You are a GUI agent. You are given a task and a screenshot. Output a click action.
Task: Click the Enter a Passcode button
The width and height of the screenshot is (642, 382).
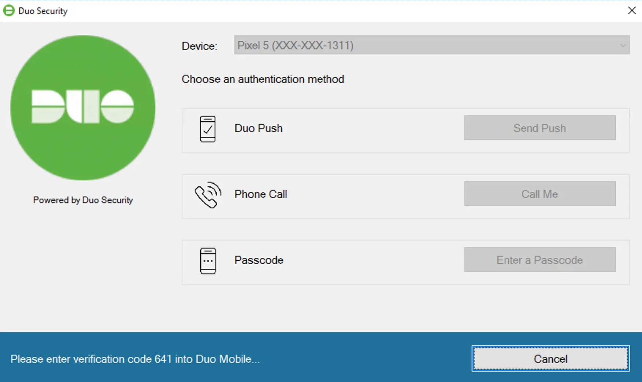point(539,260)
